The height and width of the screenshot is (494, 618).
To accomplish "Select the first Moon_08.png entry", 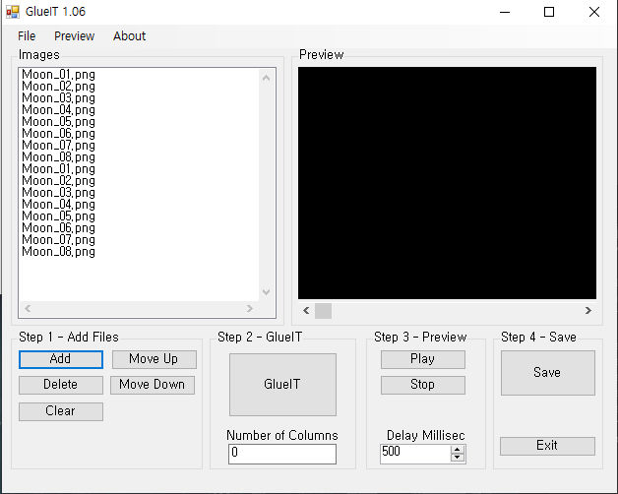I will 59,157.
